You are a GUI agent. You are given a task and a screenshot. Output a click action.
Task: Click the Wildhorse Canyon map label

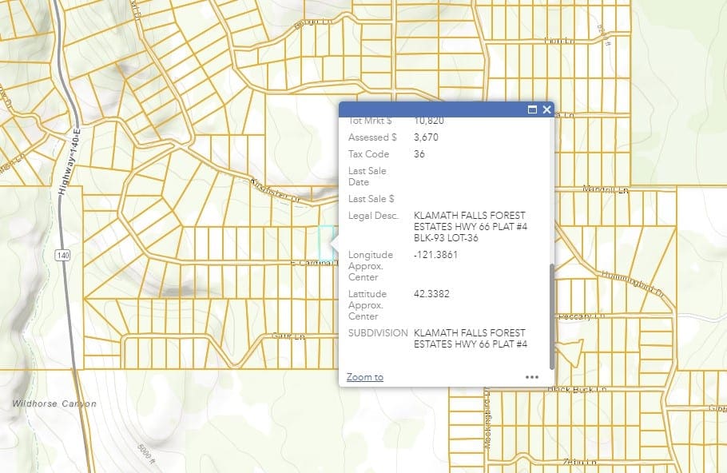coord(54,404)
